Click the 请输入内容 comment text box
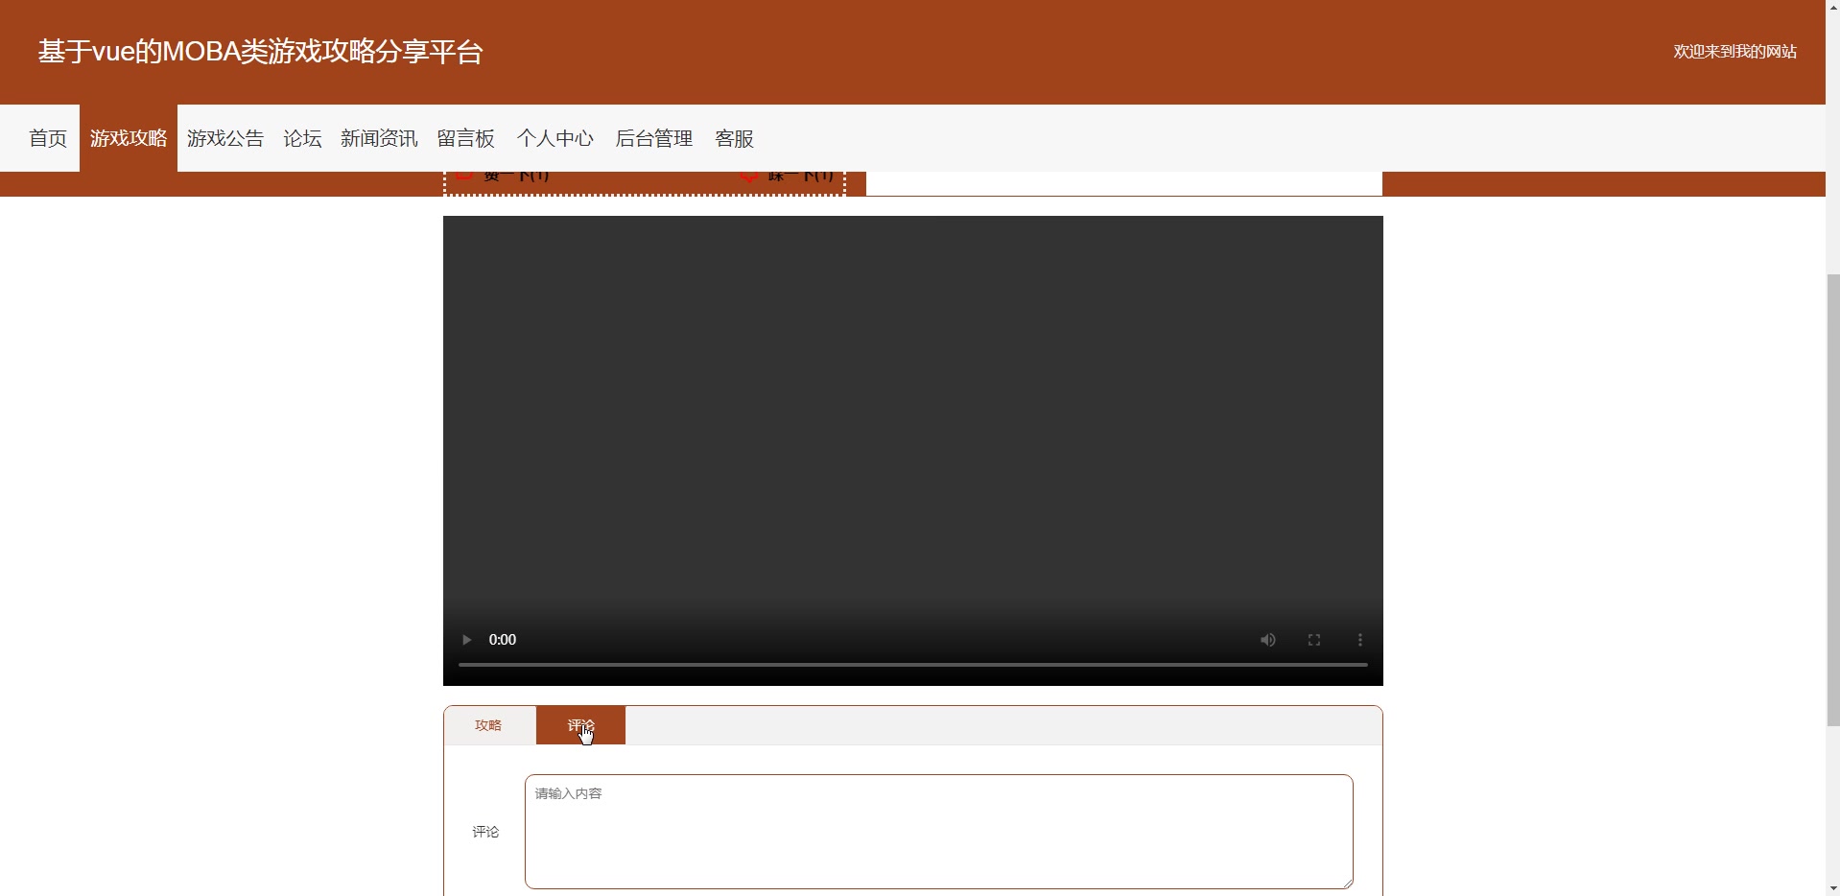The image size is (1840, 896). [938, 831]
